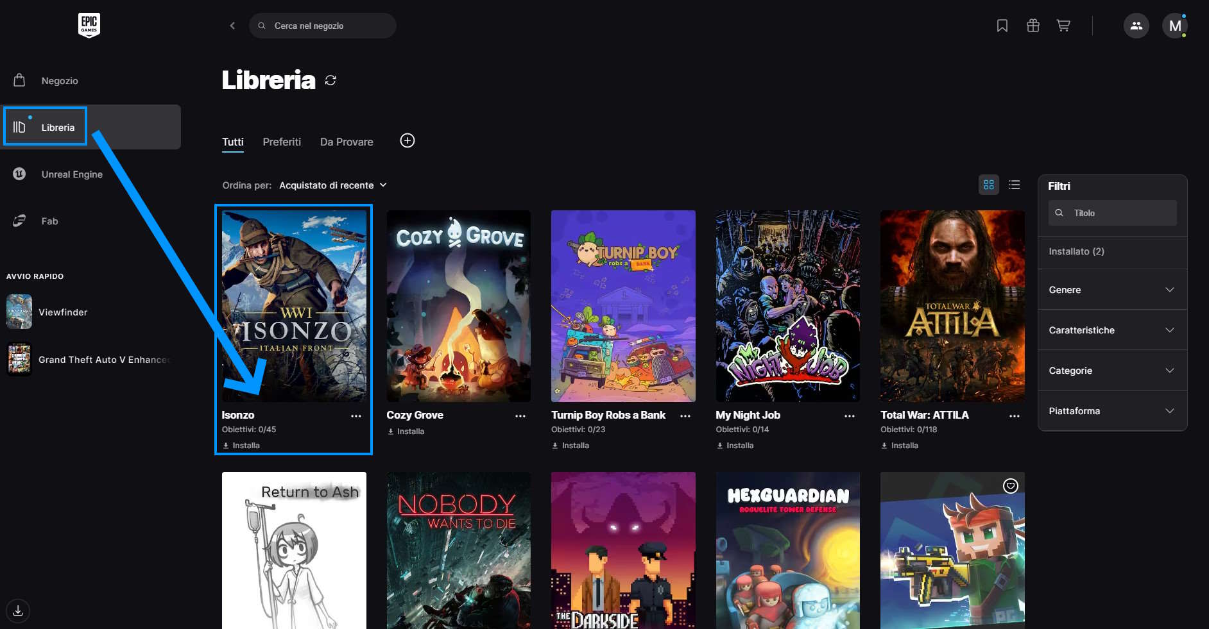
Task: Expand the Piattaforma filter
Action: click(x=1111, y=411)
